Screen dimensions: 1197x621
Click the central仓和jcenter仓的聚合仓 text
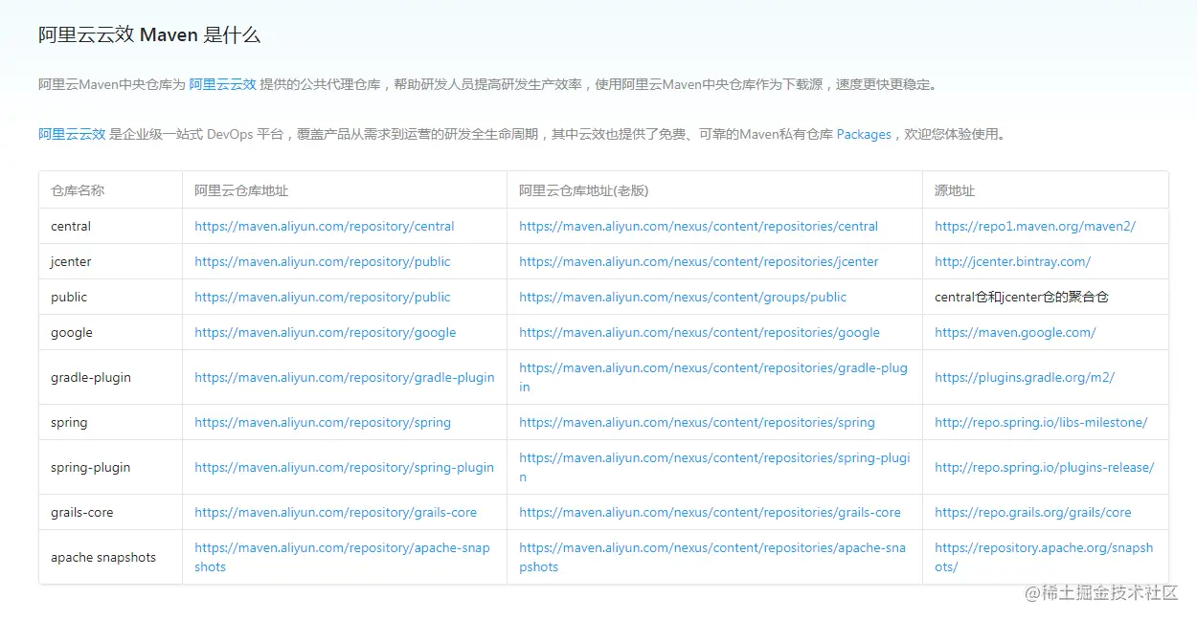1022,298
